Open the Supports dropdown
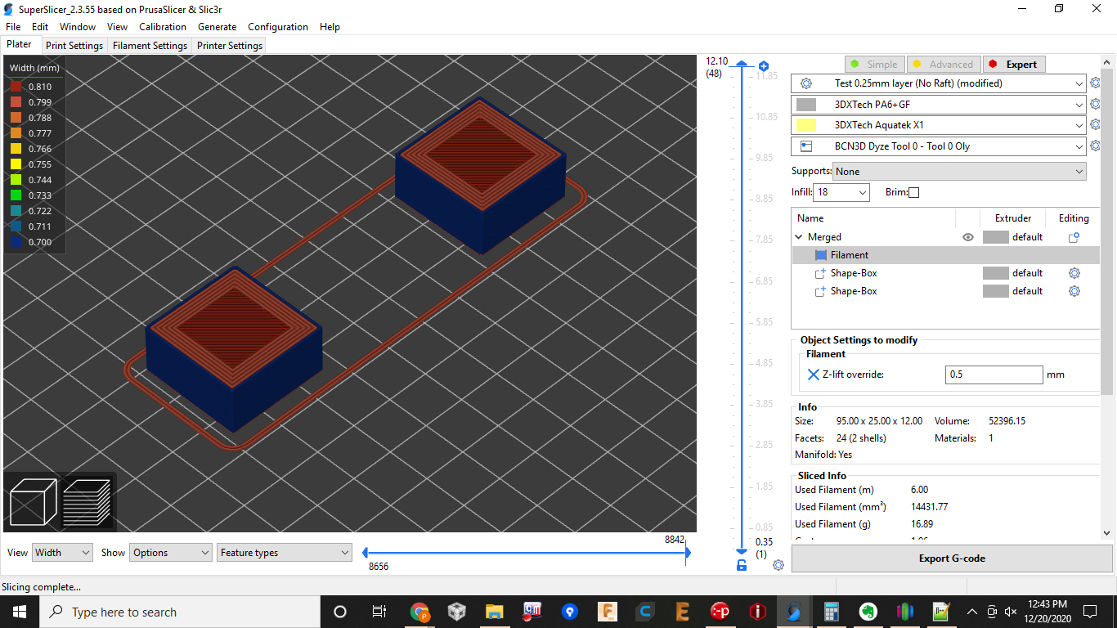Viewport: 1117px width, 628px height. click(958, 171)
